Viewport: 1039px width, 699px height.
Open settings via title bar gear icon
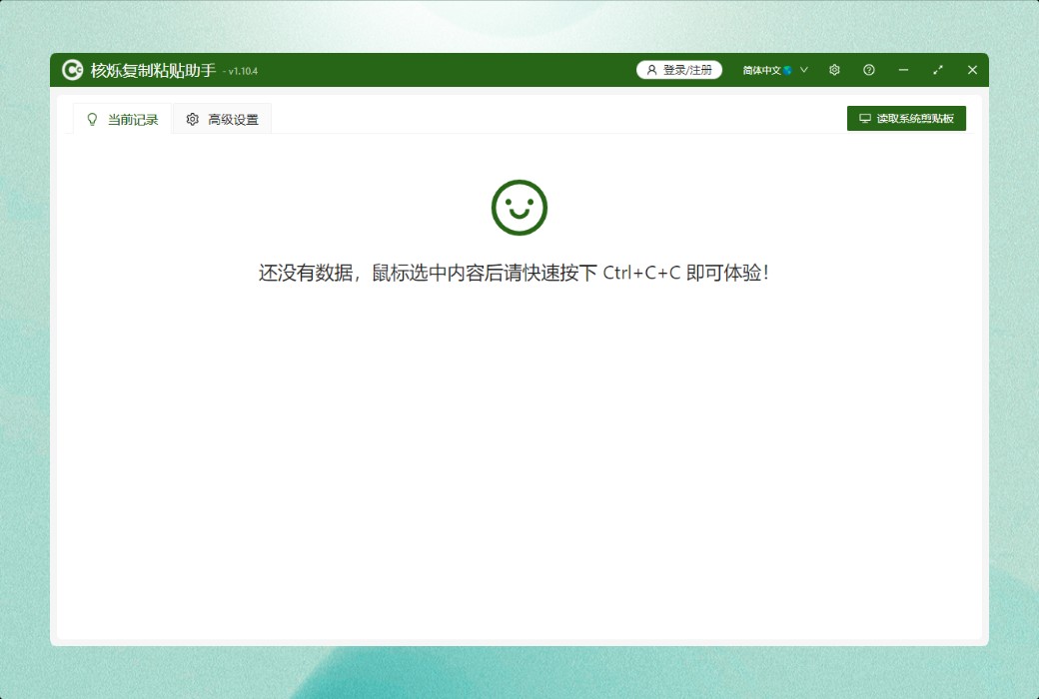tap(834, 70)
